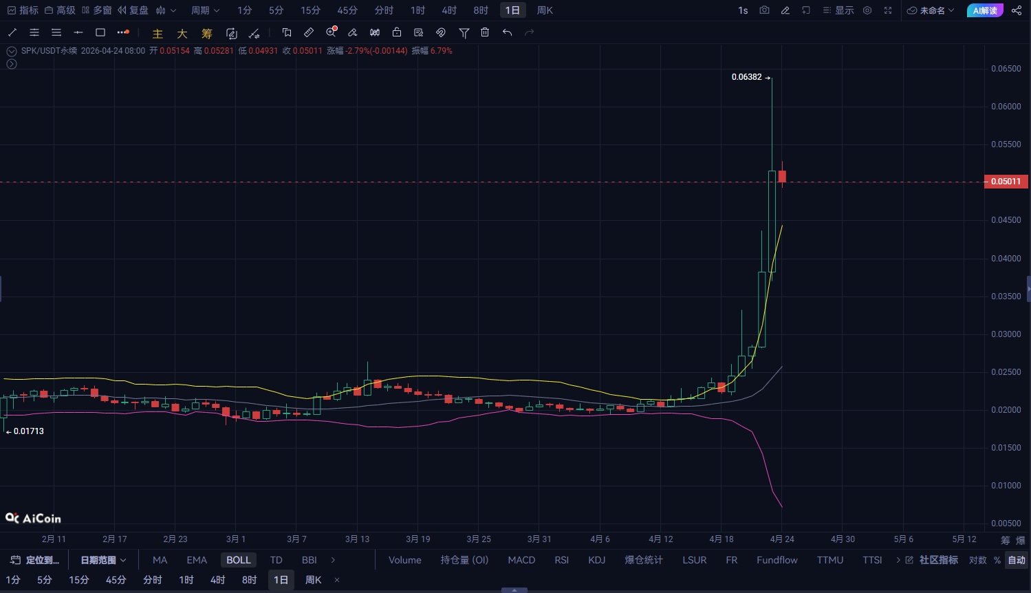The width and height of the screenshot is (1031, 593).
Task: Open the 日期范围 date range dropdown
Action: tap(104, 560)
